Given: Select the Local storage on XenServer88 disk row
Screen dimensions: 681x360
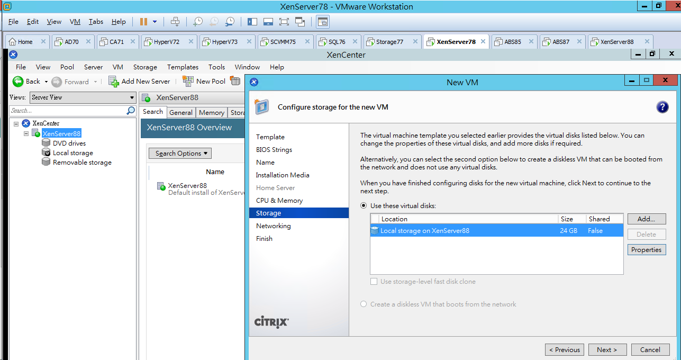Looking at the screenshot, I should (497, 231).
